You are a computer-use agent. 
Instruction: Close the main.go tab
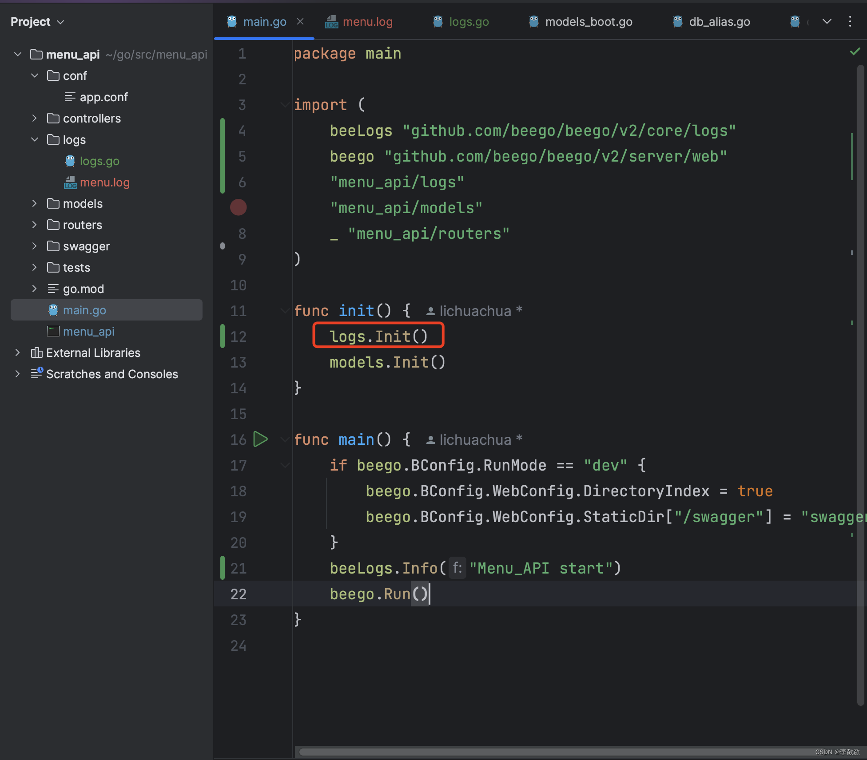tap(300, 21)
